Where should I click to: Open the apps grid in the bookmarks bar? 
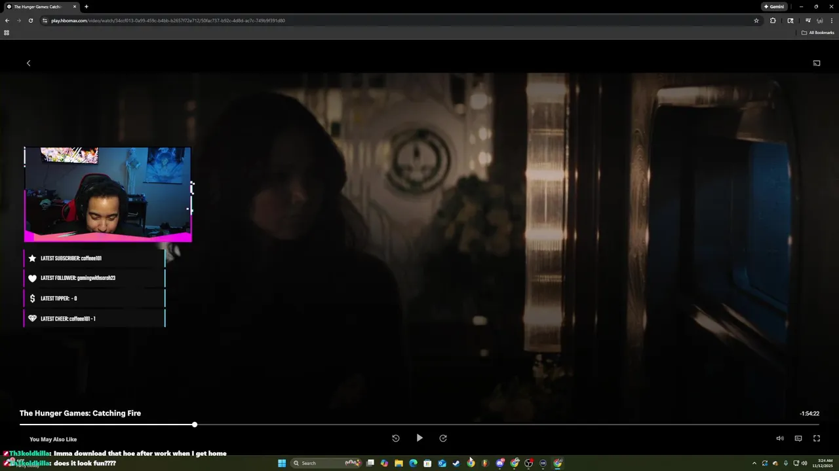tap(7, 33)
